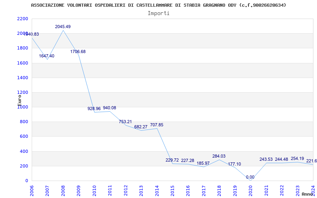Select the 928.96 data label
This screenshot has width=317, height=198.
pyautogui.click(x=94, y=109)
